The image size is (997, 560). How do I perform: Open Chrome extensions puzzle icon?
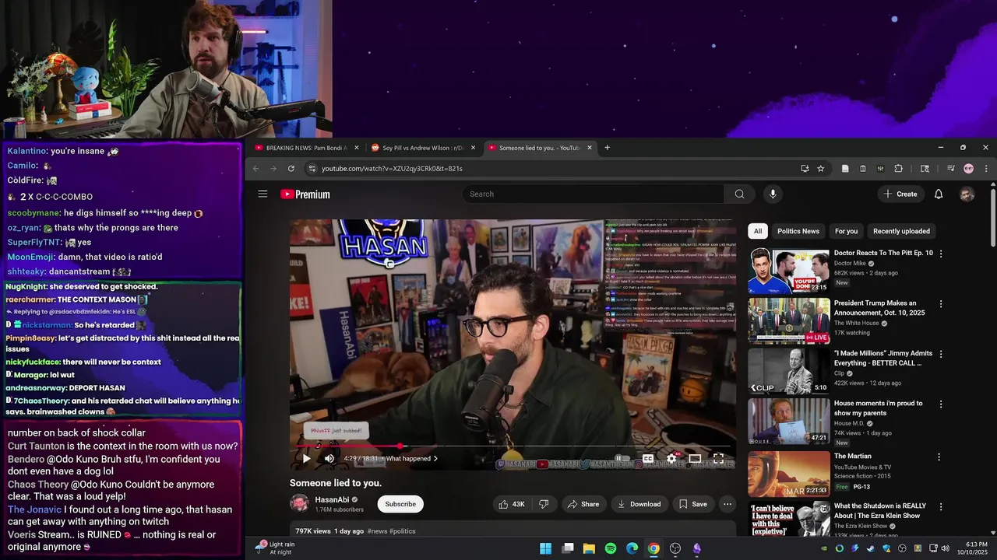tap(898, 169)
